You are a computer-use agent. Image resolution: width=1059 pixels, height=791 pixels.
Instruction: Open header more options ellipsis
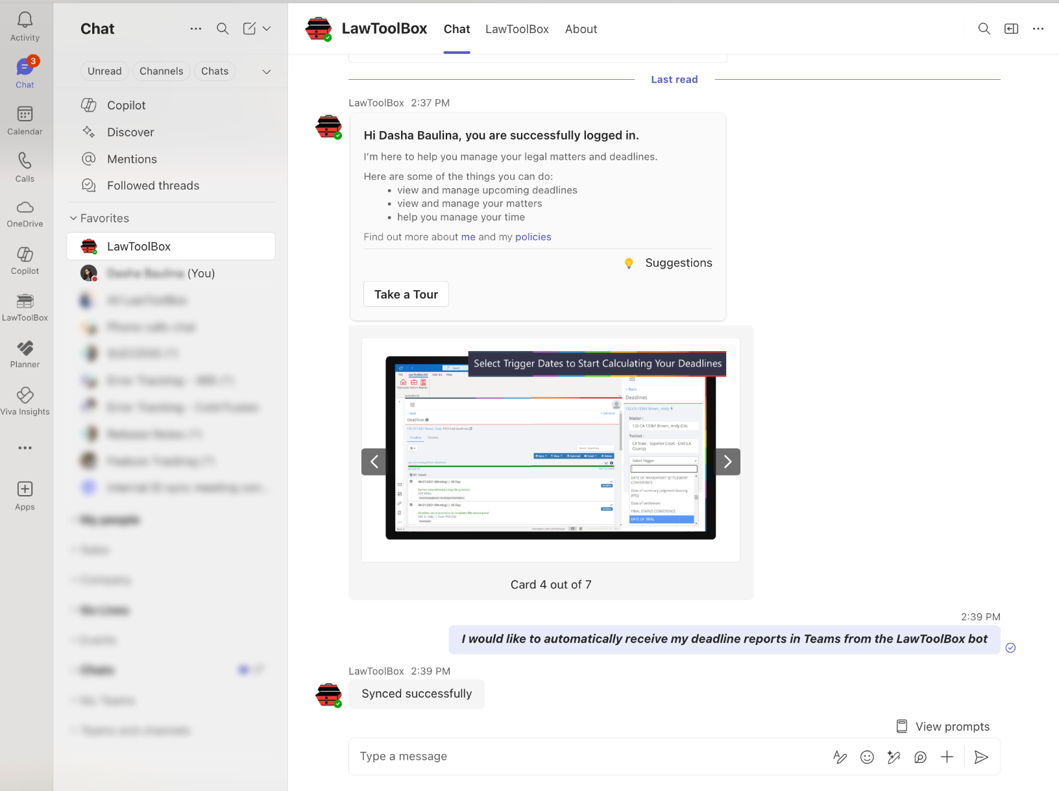point(1038,29)
